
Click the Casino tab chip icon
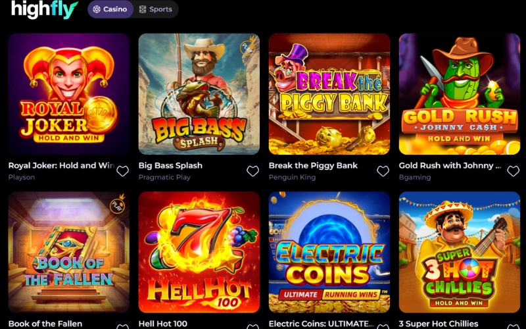[x=97, y=9]
